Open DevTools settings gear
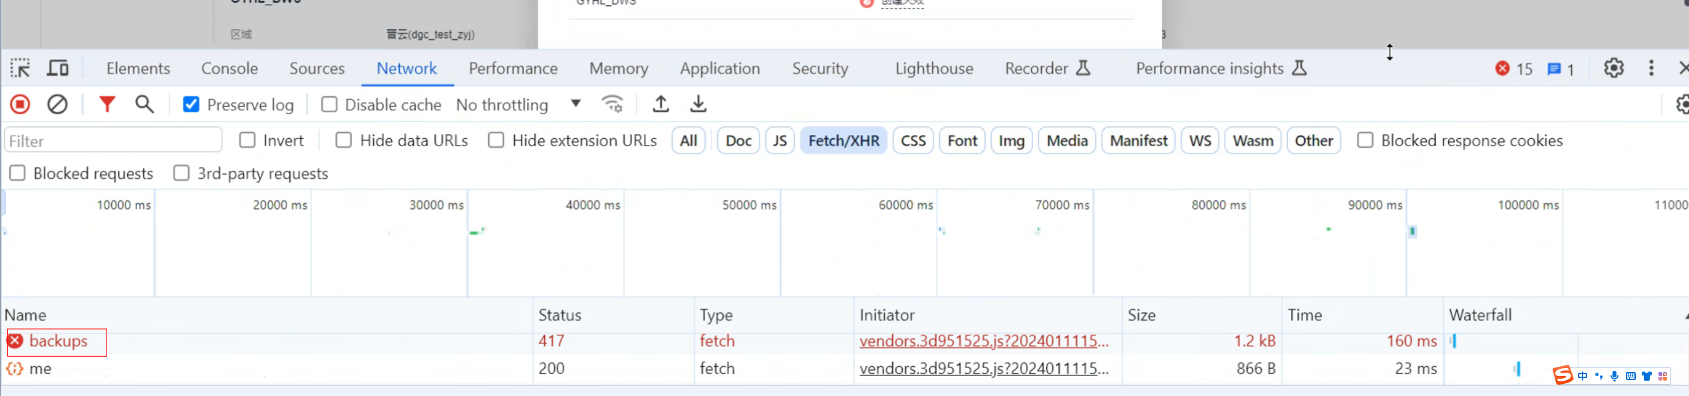This screenshot has height=396, width=1689. click(1613, 68)
